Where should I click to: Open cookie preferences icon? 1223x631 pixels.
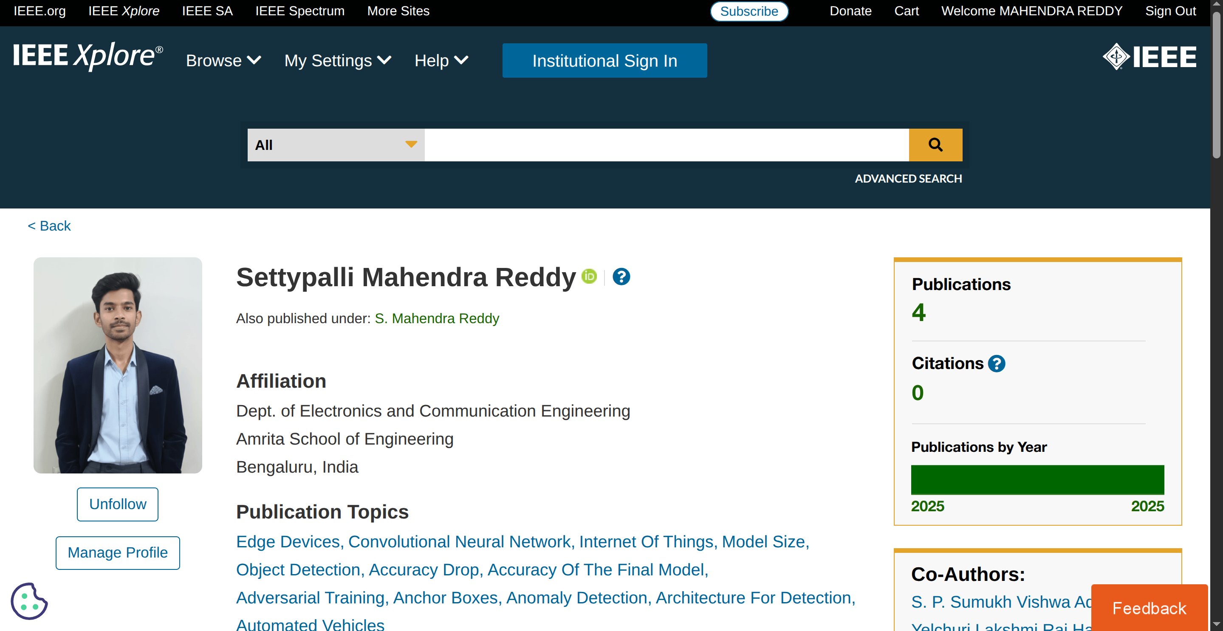click(x=29, y=601)
